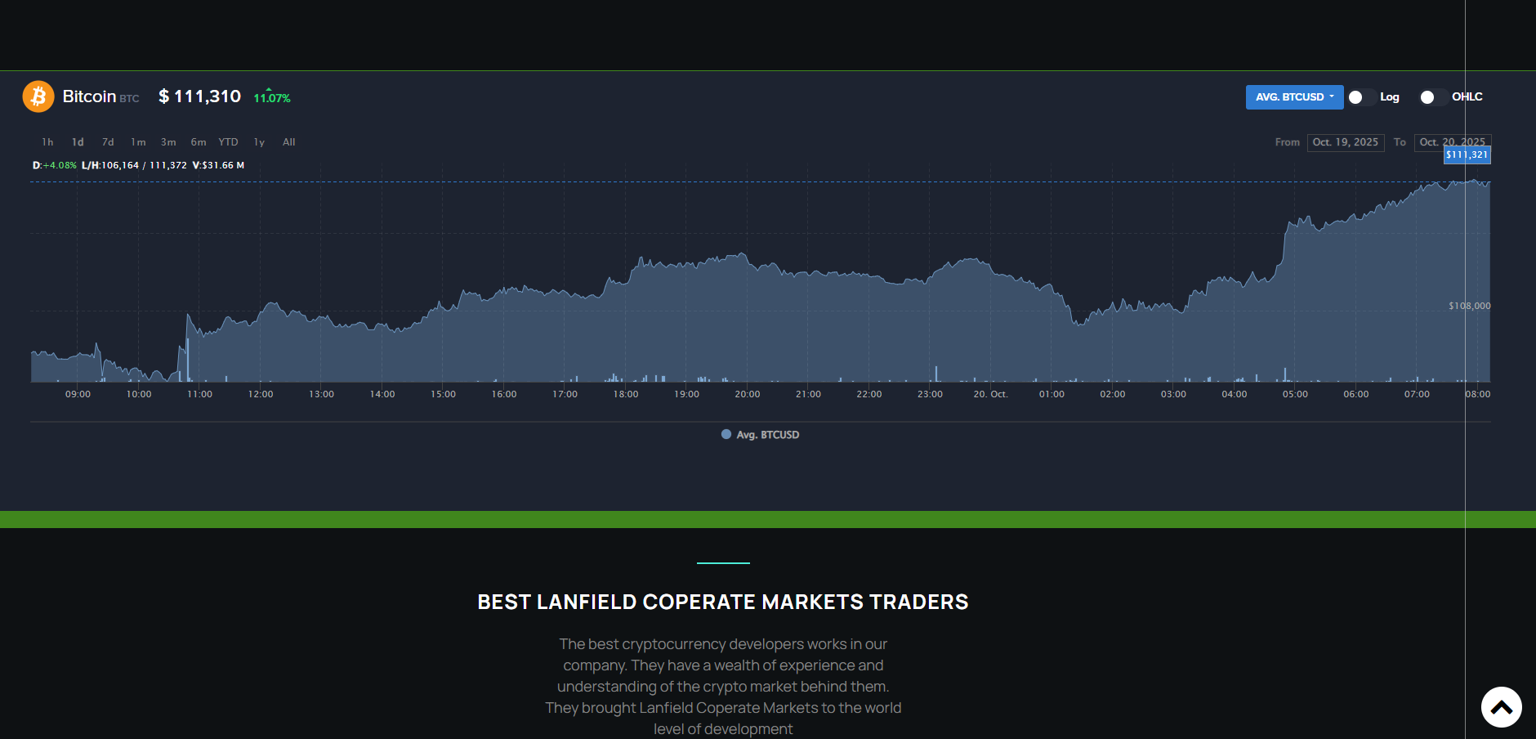1536x739 pixels.
Task: Choose the 6m time range
Action: click(199, 142)
